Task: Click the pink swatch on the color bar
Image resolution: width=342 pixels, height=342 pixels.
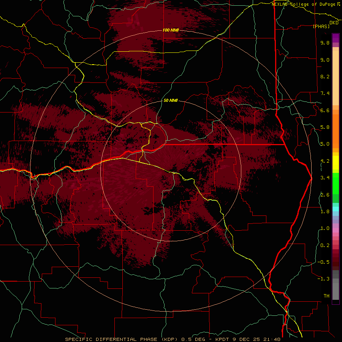Action: click(x=336, y=230)
